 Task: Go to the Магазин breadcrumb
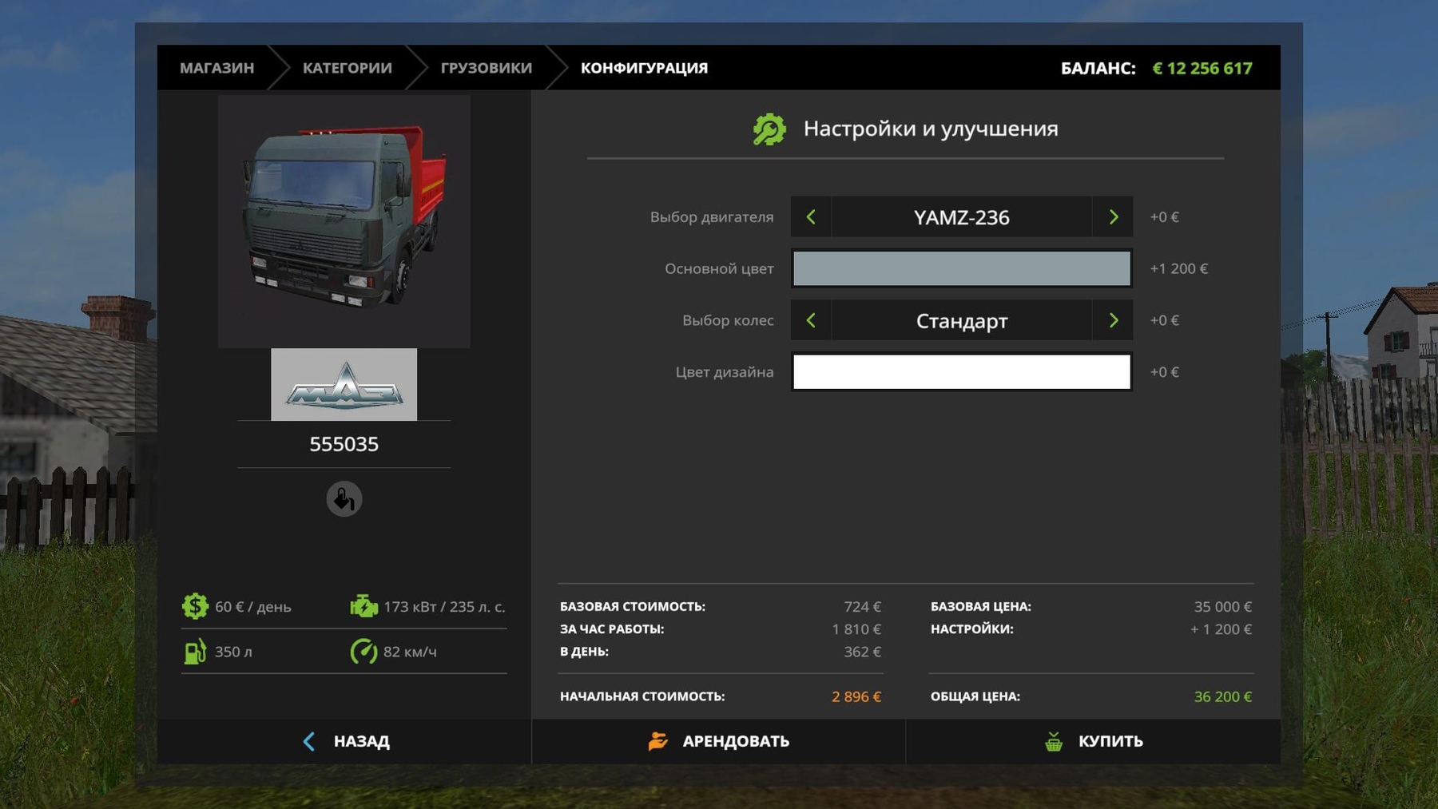216,68
